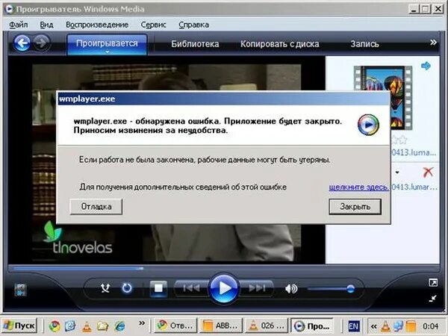Show more tabs with the chevron

click(x=433, y=43)
